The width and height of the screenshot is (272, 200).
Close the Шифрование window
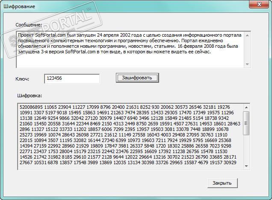[259, 4]
